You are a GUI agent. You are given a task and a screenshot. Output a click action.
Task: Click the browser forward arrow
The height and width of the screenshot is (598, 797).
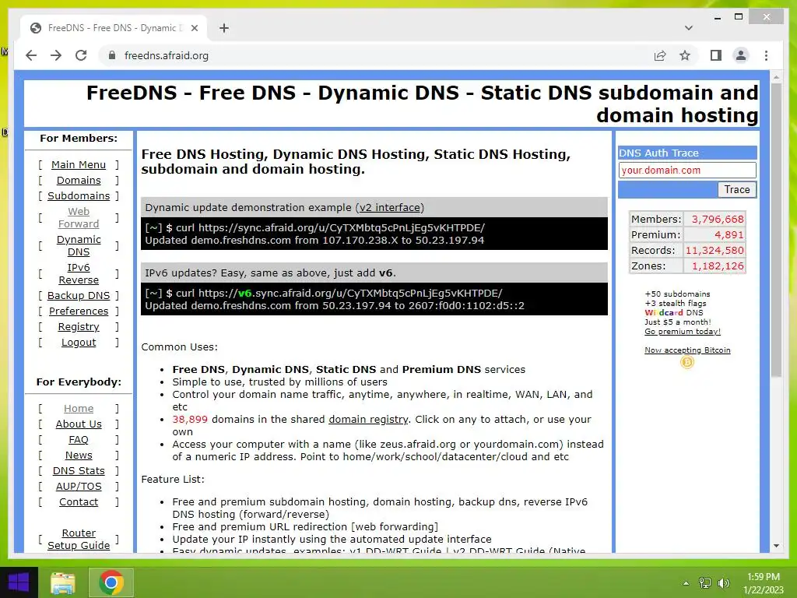point(56,55)
